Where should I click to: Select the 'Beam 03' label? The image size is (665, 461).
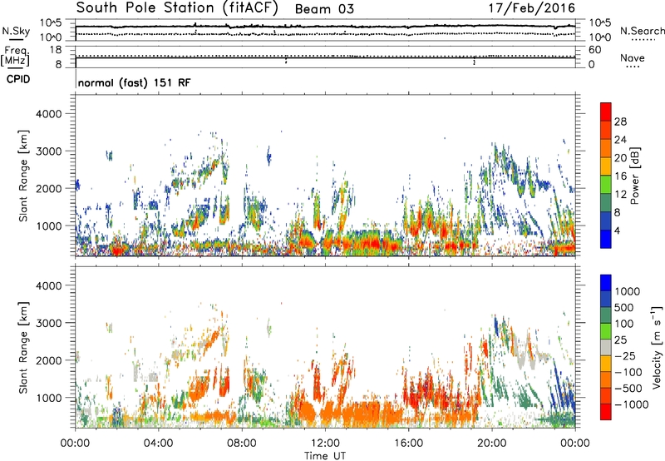pos(324,9)
